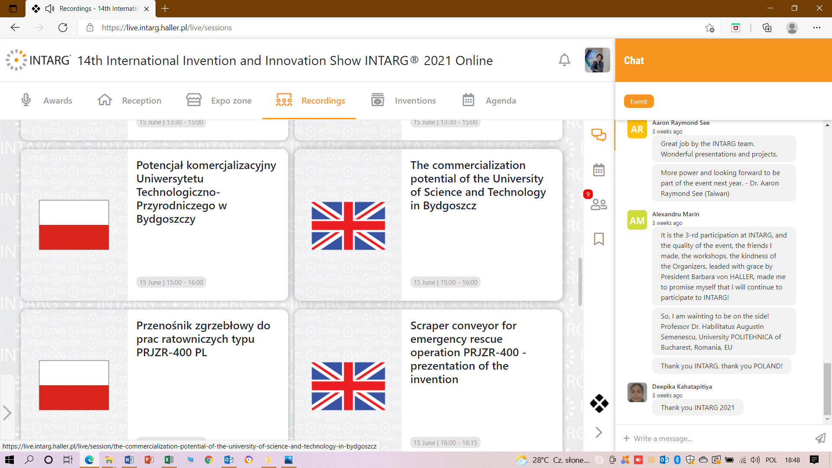Open the Awards tab
This screenshot has width=832, height=468.
(x=47, y=101)
